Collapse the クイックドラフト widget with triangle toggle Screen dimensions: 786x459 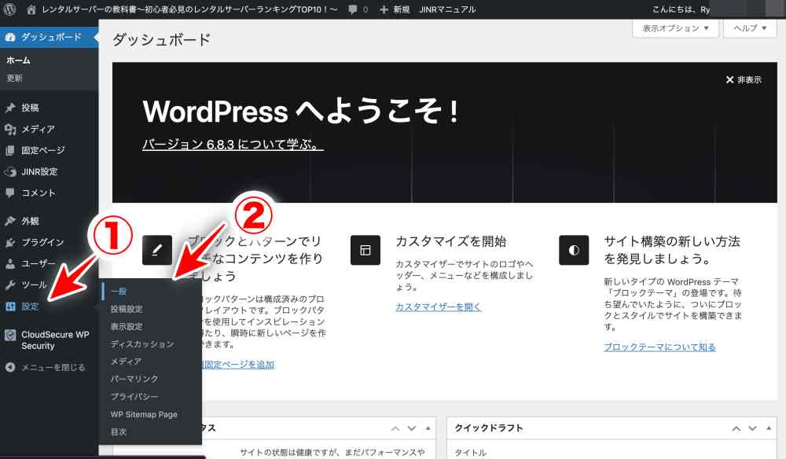[x=768, y=428]
